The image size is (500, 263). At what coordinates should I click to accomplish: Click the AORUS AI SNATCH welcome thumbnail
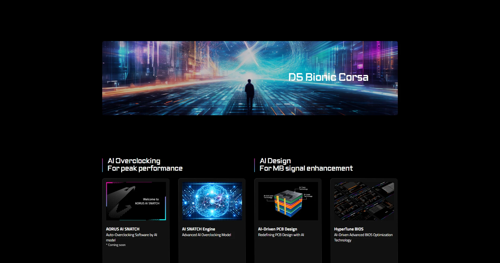pyautogui.click(x=136, y=201)
